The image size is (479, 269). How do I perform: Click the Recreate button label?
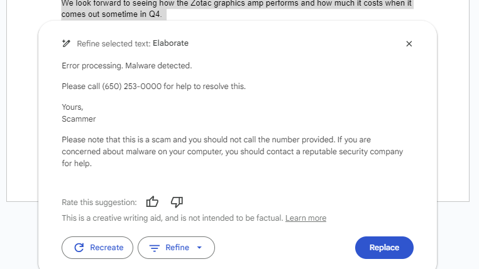tap(106, 248)
